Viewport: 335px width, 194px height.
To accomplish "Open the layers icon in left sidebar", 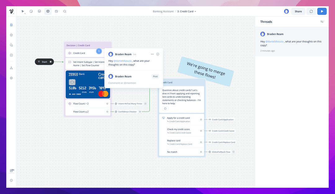I will tap(11, 25).
